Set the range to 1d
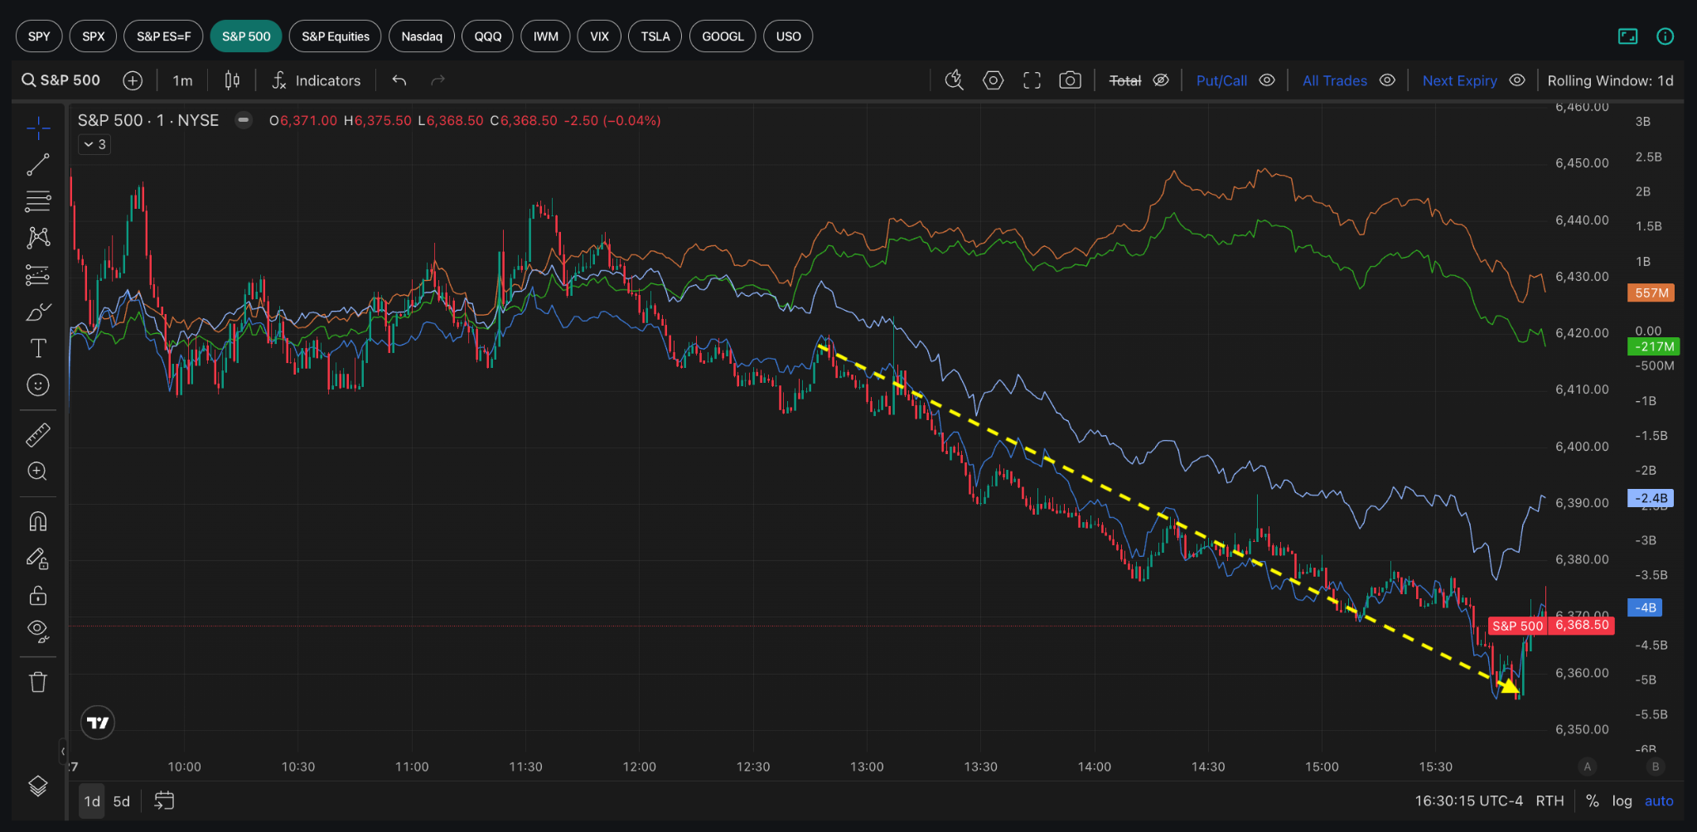 [x=92, y=801]
